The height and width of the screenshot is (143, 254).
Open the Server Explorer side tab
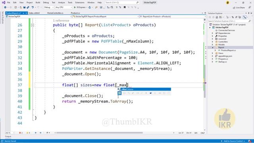coord(2,17)
